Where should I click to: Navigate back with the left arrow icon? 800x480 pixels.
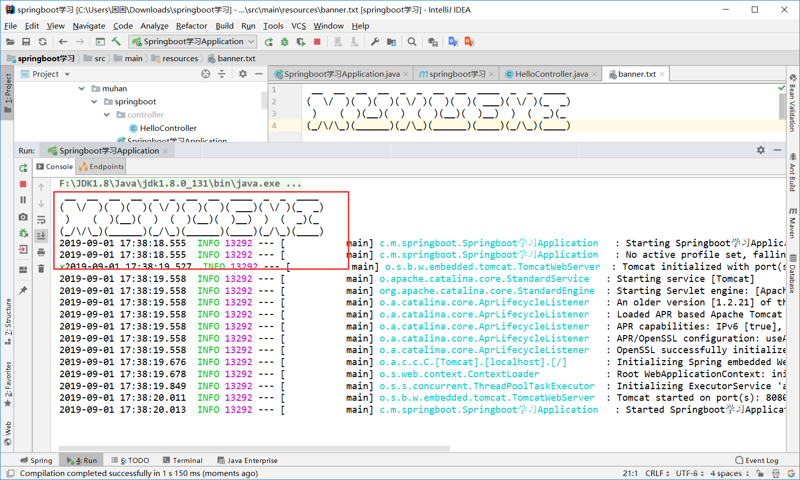(x=63, y=42)
